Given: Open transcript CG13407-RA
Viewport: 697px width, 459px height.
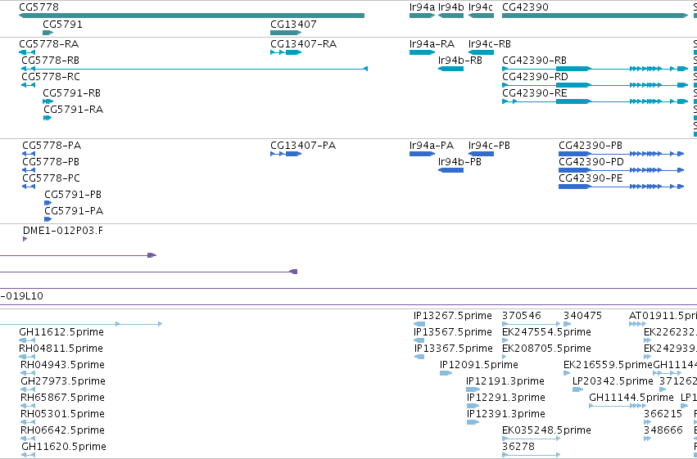Looking at the screenshot, I should tap(304, 44).
